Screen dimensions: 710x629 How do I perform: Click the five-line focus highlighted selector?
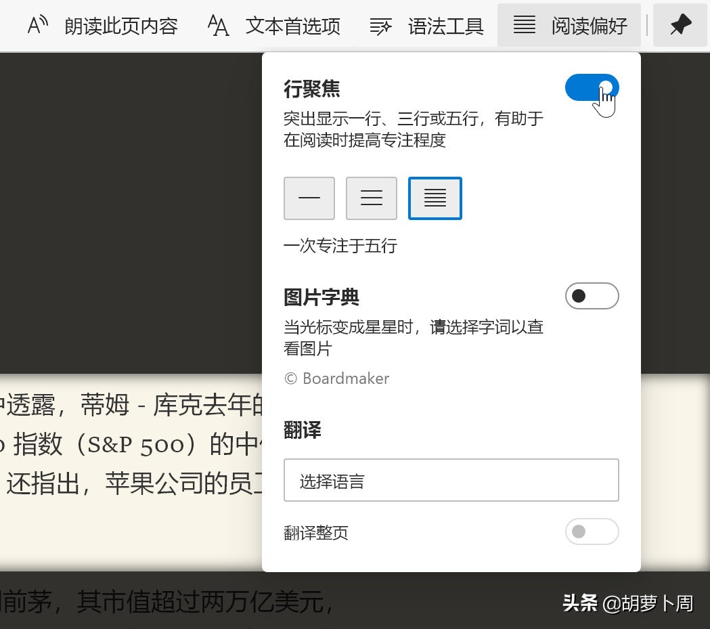(435, 198)
